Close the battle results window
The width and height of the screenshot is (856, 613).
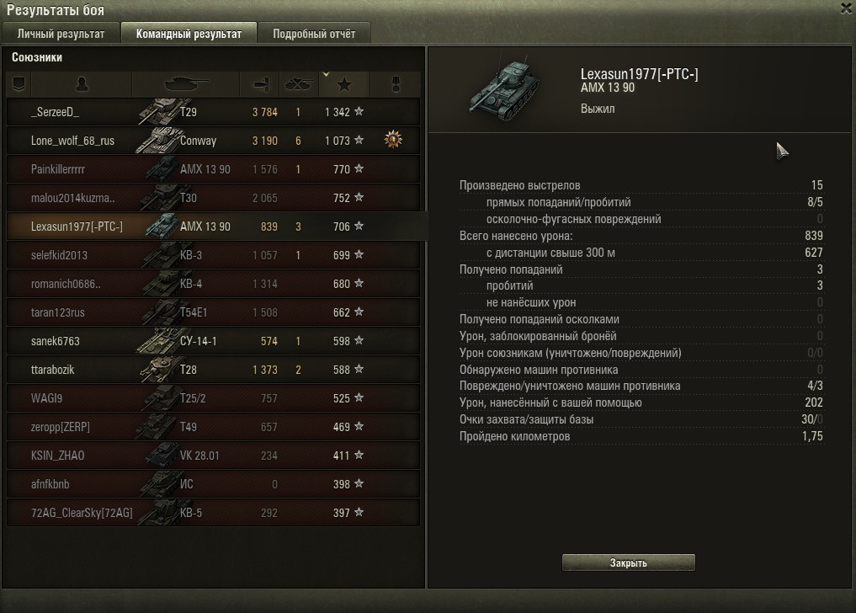[847, 8]
